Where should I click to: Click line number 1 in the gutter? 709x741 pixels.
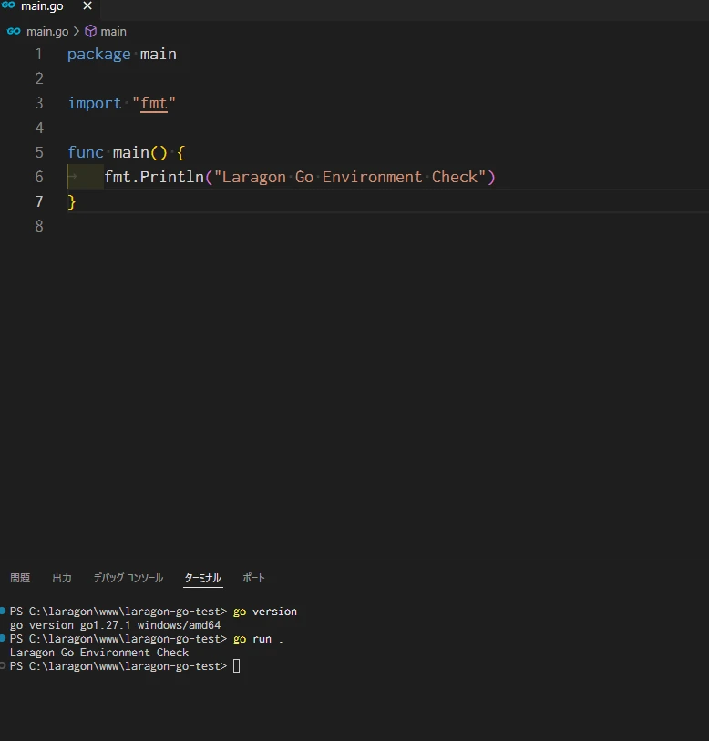[x=39, y=55]
